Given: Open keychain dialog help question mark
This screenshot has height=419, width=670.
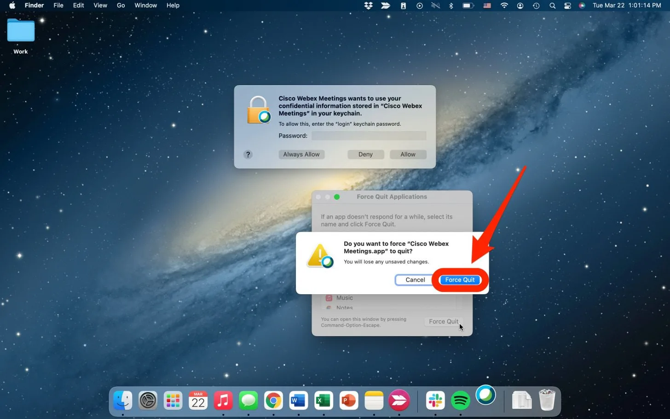Looking at the screenshot, I should (248, 155).
